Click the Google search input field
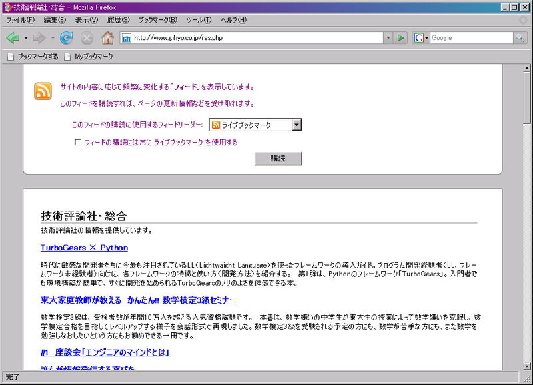The height and width of the screenshot is (385, 533). pos(470,38)
